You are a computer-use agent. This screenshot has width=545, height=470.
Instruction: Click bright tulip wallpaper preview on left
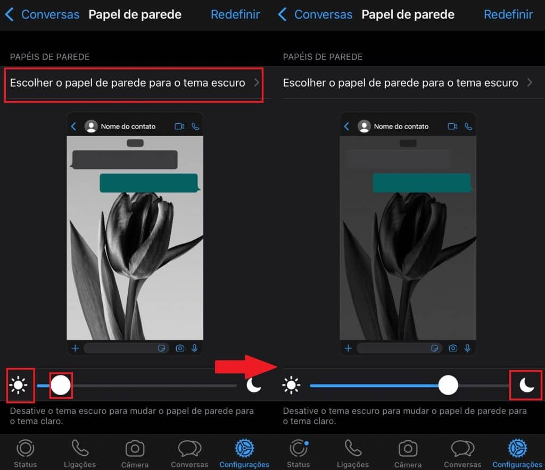pyautogui.click(x=135, y=238)
